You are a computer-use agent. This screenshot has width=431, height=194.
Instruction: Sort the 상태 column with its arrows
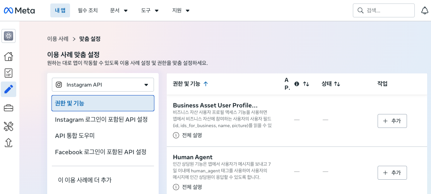point(337,84)
